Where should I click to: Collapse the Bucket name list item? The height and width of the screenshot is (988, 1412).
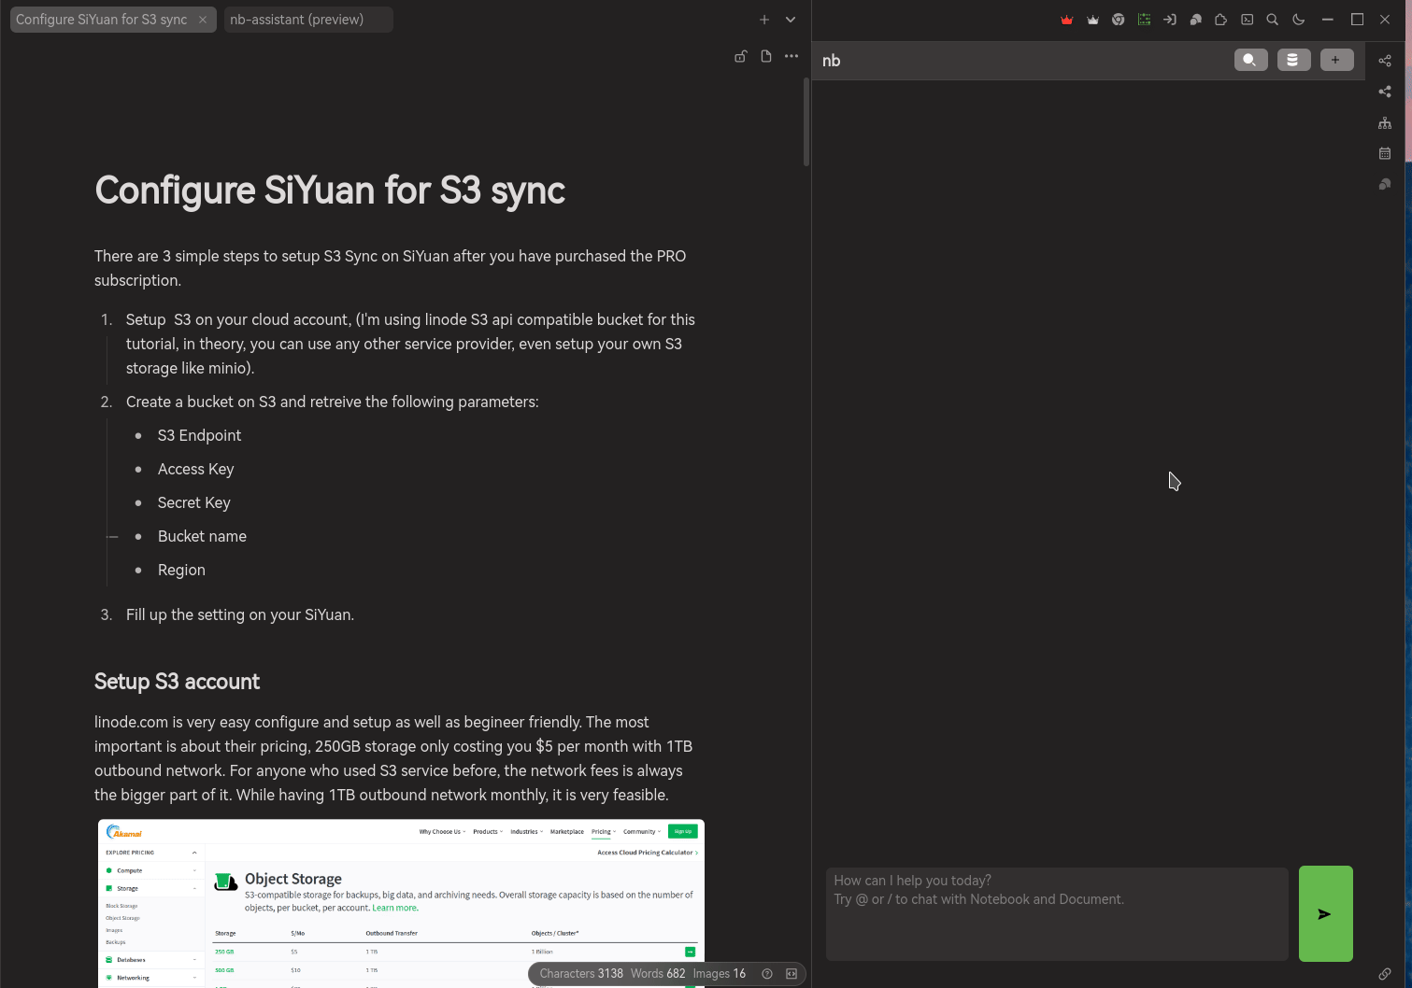pyautogui.click(x=113, y=536)
